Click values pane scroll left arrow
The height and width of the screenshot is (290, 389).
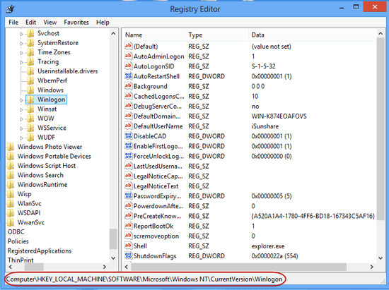[x=127, y=267]
